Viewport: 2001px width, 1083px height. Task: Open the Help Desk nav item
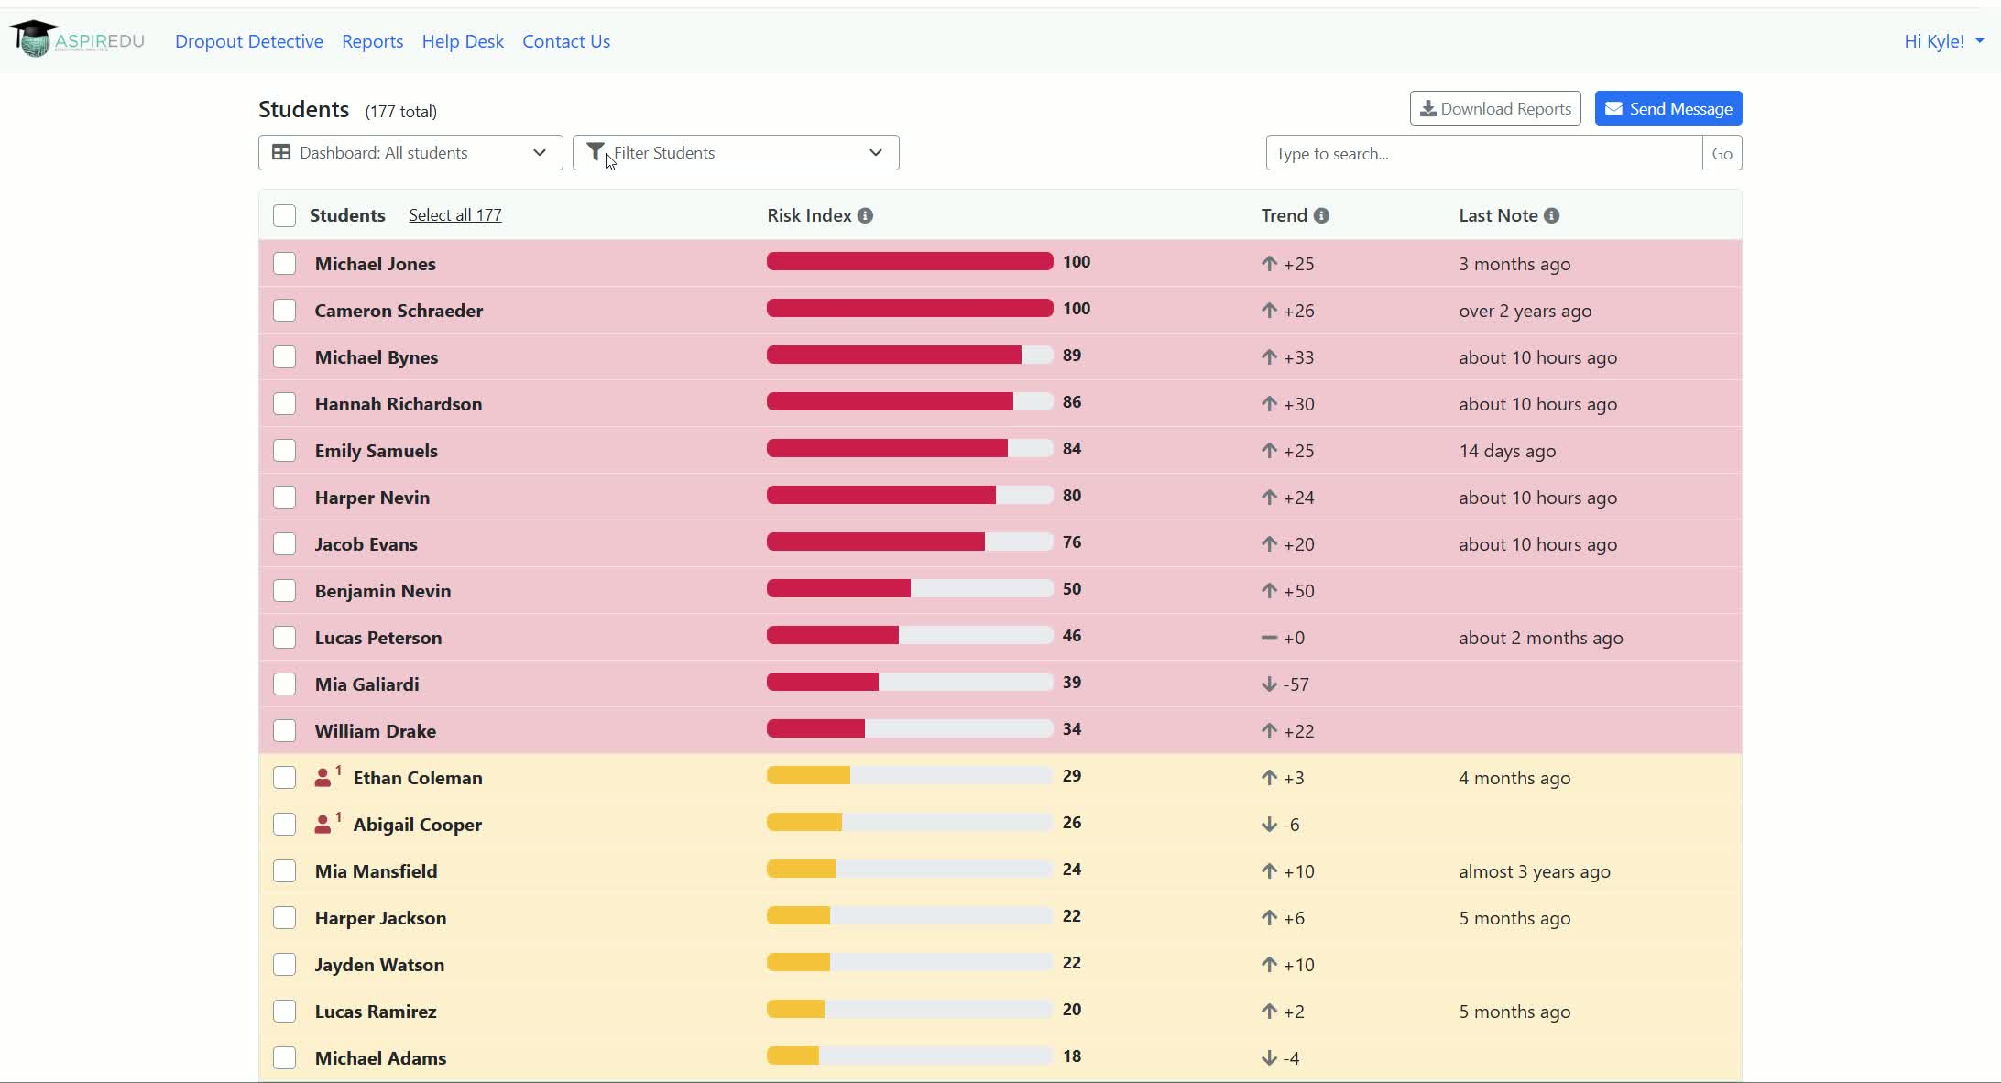463,41
